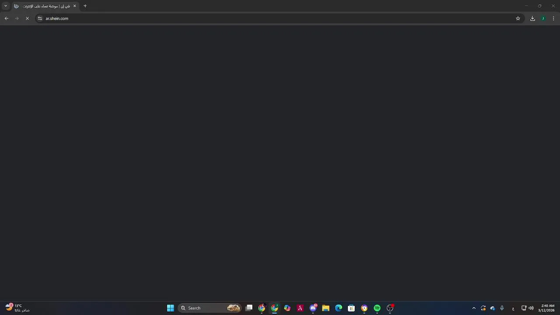Click the sync update tray icon
This screenshot has width=560, height=315.
tap(483, 308)
